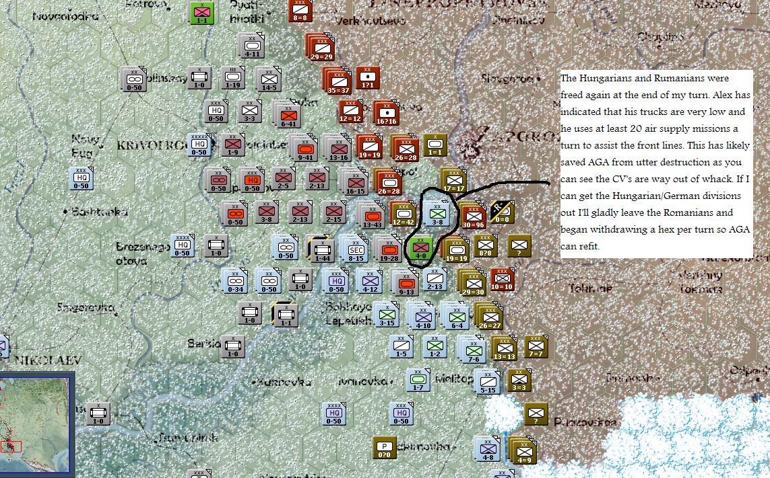Click the red viewport rectangle in minimap
The image size is (770, 478).
11,446
